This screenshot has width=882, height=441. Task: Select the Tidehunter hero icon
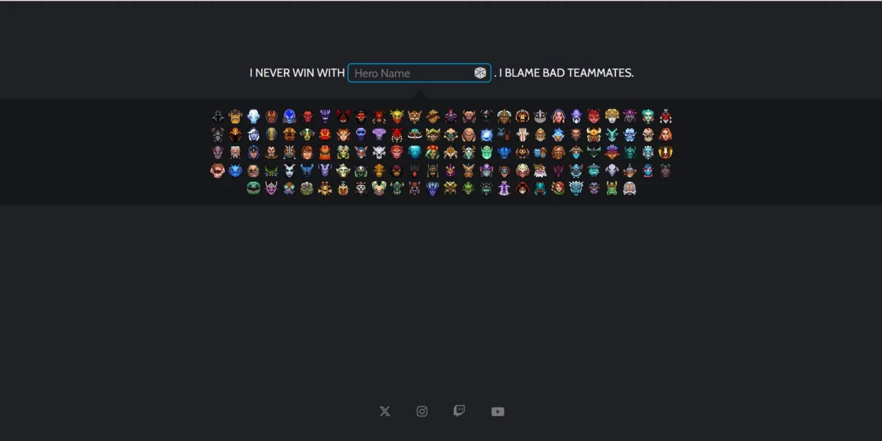coord(254,188)
